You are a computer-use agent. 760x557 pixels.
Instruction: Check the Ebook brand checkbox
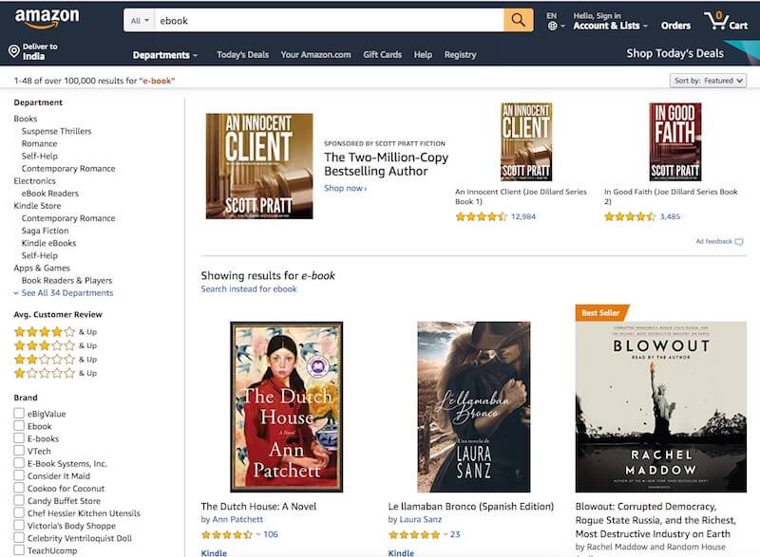pyautogui.click(x=19, y=426)
